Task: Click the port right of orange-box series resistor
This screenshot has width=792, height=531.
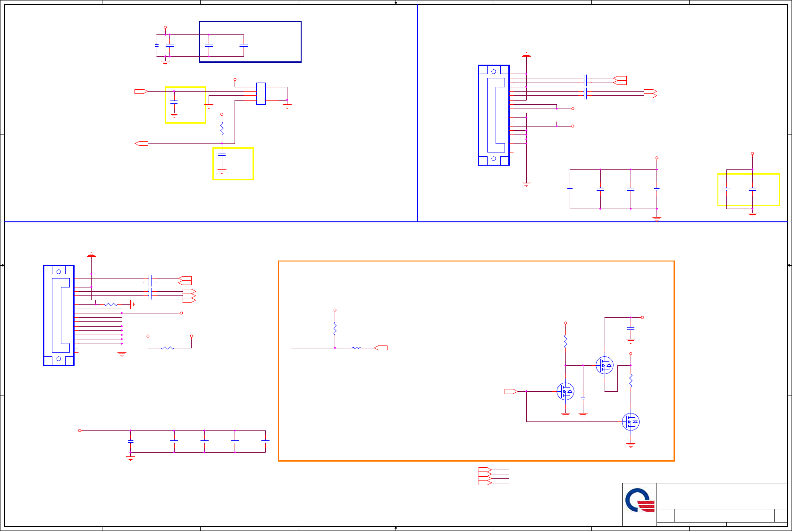Action: click(x=381, y=348)
